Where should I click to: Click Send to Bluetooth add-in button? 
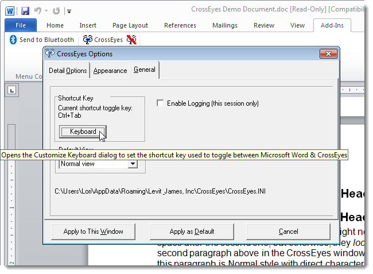pyautogui.click(x=42, y=40)
